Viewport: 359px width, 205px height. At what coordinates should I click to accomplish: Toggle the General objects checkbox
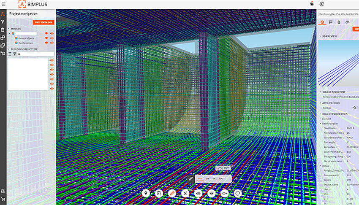pyautogui.click(x=16, y=38)
